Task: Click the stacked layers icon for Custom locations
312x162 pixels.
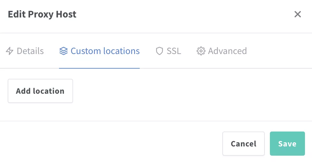Action: click(x=63, y=51)
